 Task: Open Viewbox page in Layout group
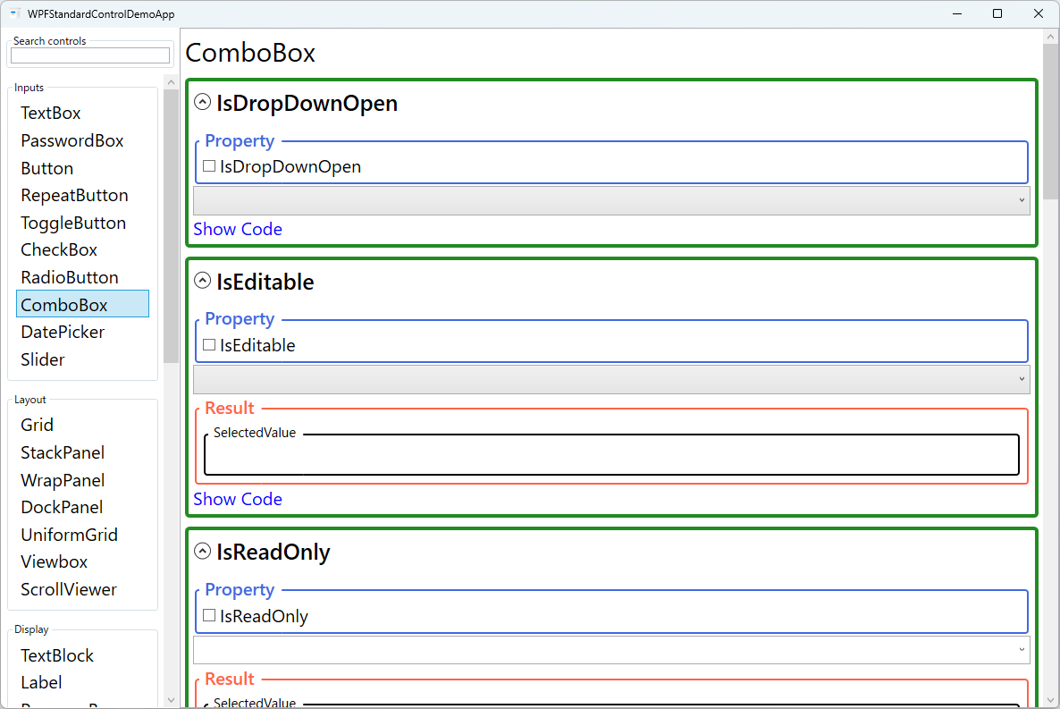point(82,562)
